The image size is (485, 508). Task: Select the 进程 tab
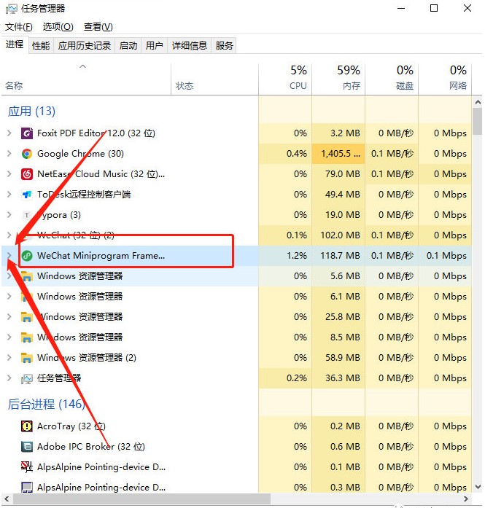[x=15, y=44]
